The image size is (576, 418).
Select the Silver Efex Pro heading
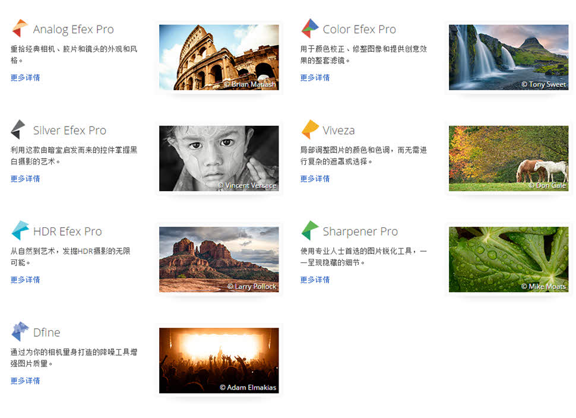(70, 131)
